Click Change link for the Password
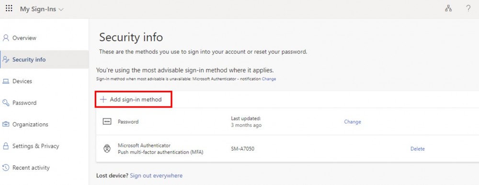This screenshot has width=479, height=185. pos(352,121)
